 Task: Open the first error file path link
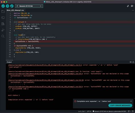45,65
